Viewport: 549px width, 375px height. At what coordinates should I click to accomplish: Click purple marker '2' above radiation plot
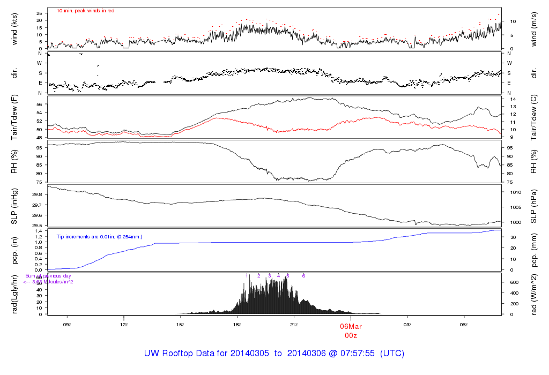(x=259, y=276)
